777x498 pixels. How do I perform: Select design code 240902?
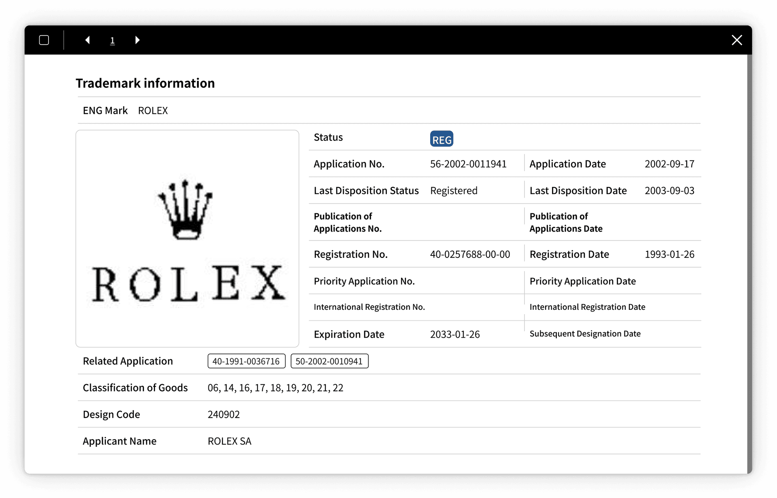coord(224,415)
